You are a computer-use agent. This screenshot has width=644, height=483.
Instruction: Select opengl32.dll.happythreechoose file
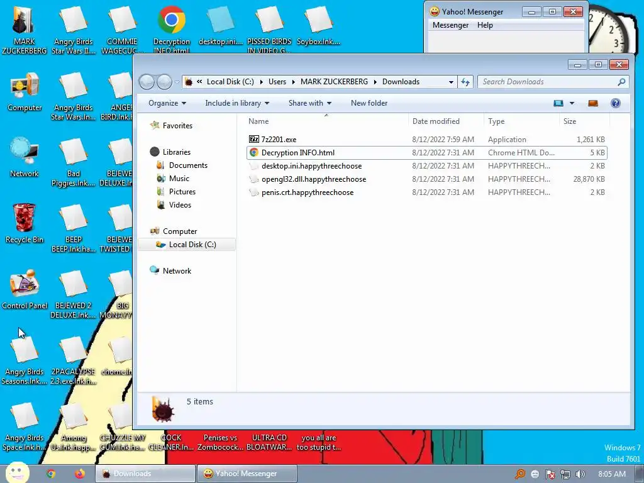click(x=426, y=179)
